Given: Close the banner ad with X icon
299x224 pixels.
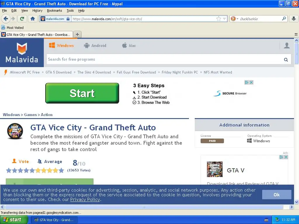Looking at the screenshot, I should point(251,82).
